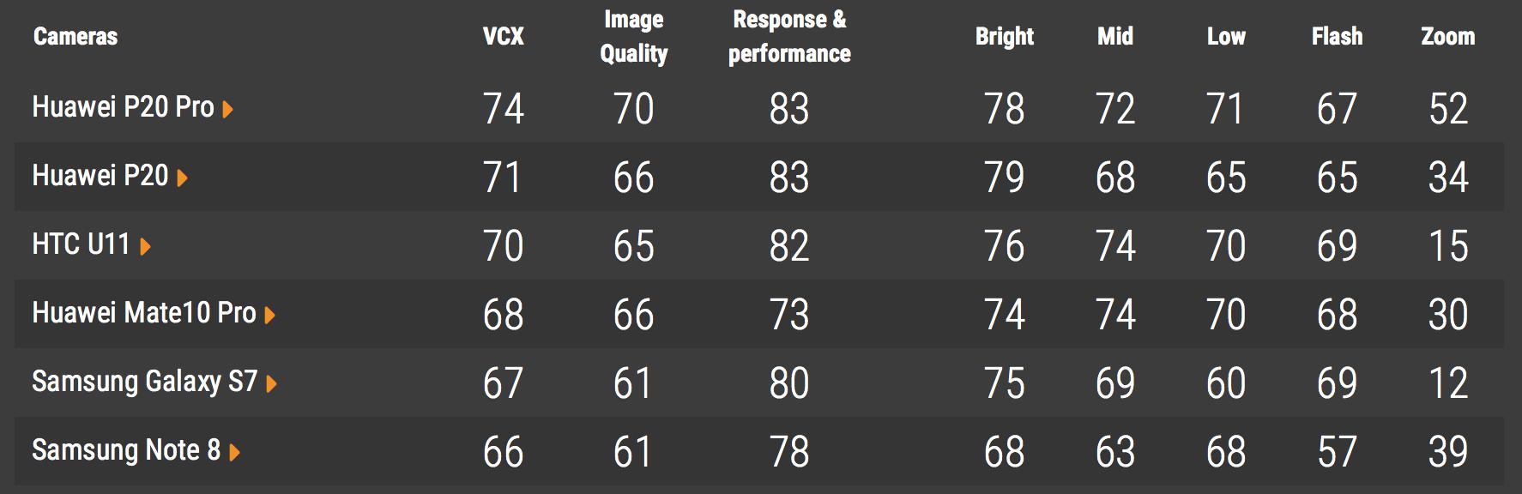The image size is (1522, 494).
Task: Sort by the VCX column header
Action: pyautogui.click(x=504, y=36)
